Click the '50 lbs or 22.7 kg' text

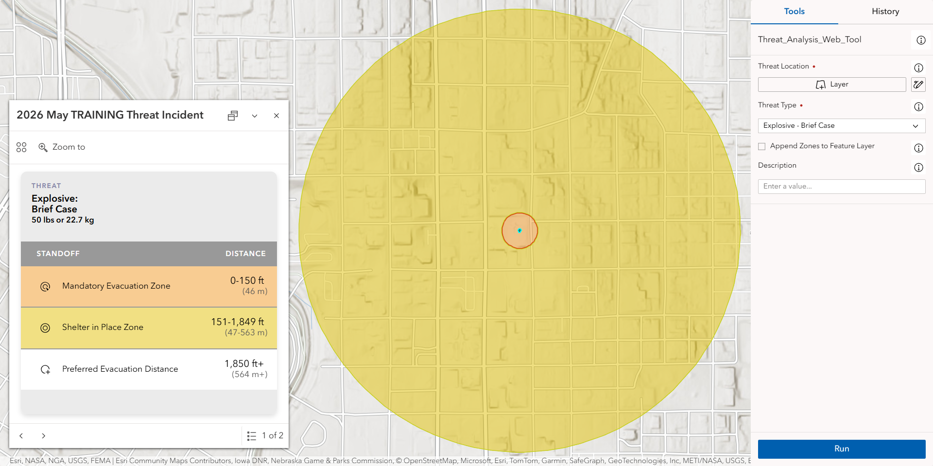[63, 220]
